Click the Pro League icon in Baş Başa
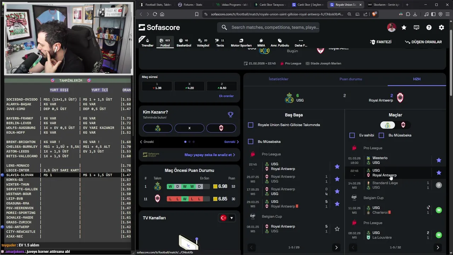The width and height of the screenshot is (453, 255). click(x=253, y=154)
